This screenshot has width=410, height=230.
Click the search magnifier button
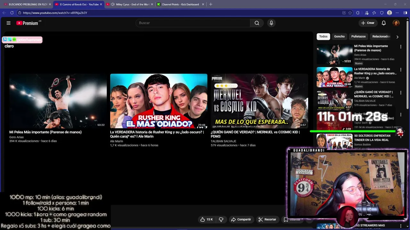[257, 23]
